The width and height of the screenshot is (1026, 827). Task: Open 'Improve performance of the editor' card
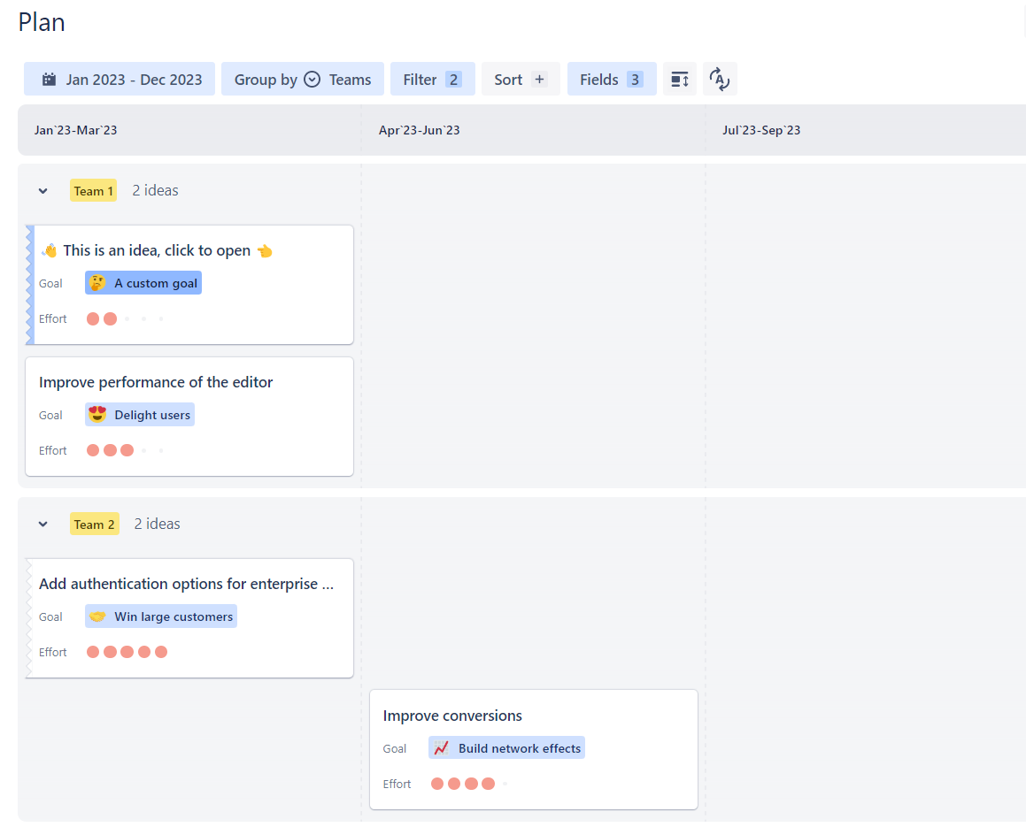[189, 417]
